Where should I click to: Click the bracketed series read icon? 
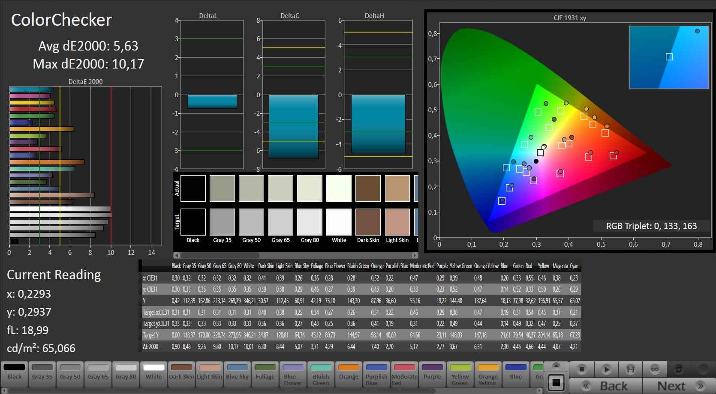click(630, 369)
